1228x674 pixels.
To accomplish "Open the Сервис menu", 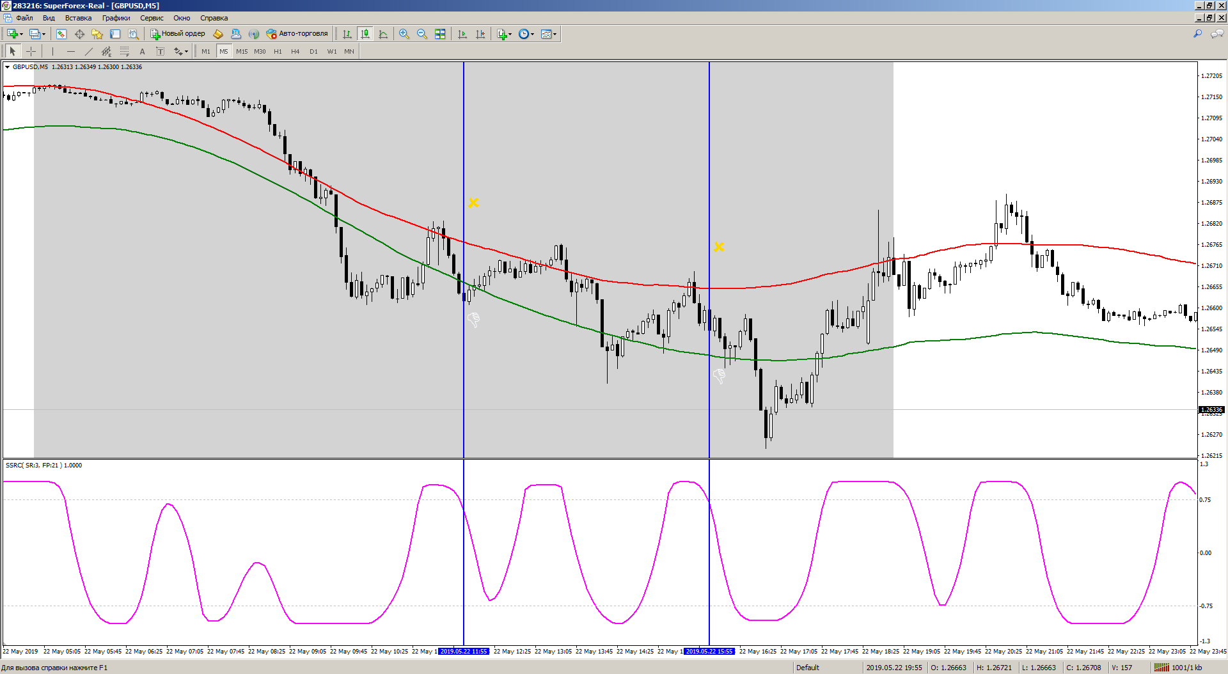I will coord(152,18).
